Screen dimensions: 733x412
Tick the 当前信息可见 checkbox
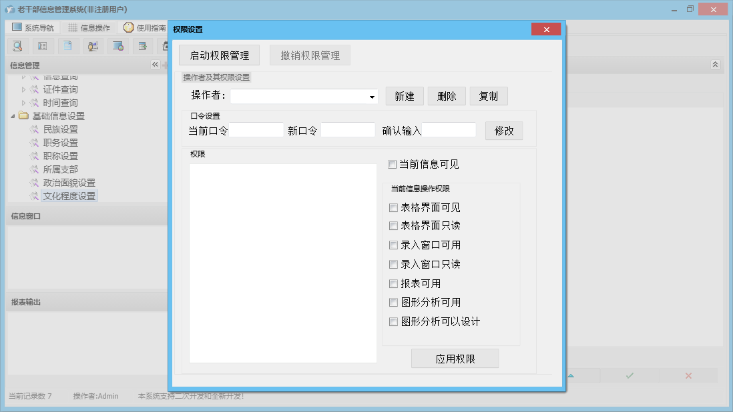393,164
